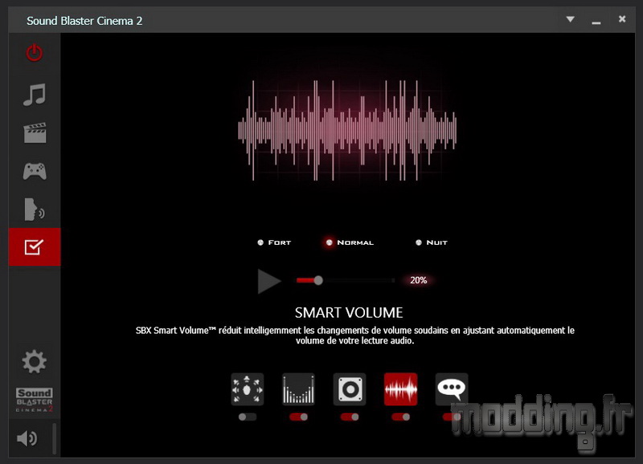The image size is (643, 464).
Task: Select the Smart Volume waveform icon
Action: [x=400, y=389]
